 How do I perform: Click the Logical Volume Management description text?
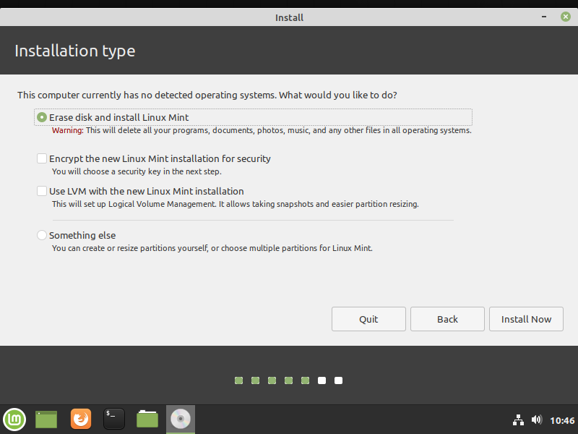point(236,204)
